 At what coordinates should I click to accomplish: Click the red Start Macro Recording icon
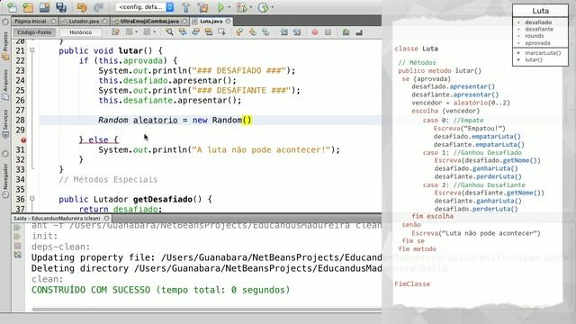pyautogui.click(x=315, y=32)
